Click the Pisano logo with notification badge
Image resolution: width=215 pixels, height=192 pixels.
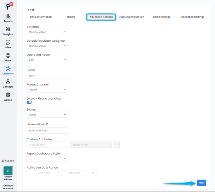pyautogui.click(x=8, y=6)
